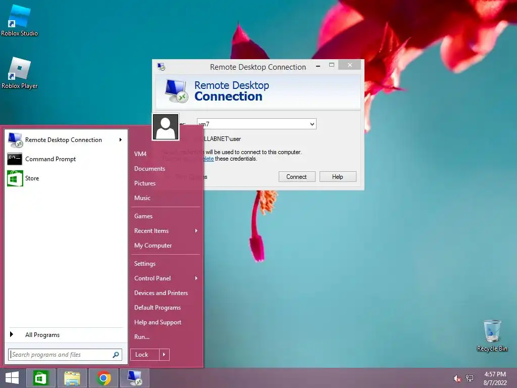Open Games from Start menu
517x388 pixels.
143,216
